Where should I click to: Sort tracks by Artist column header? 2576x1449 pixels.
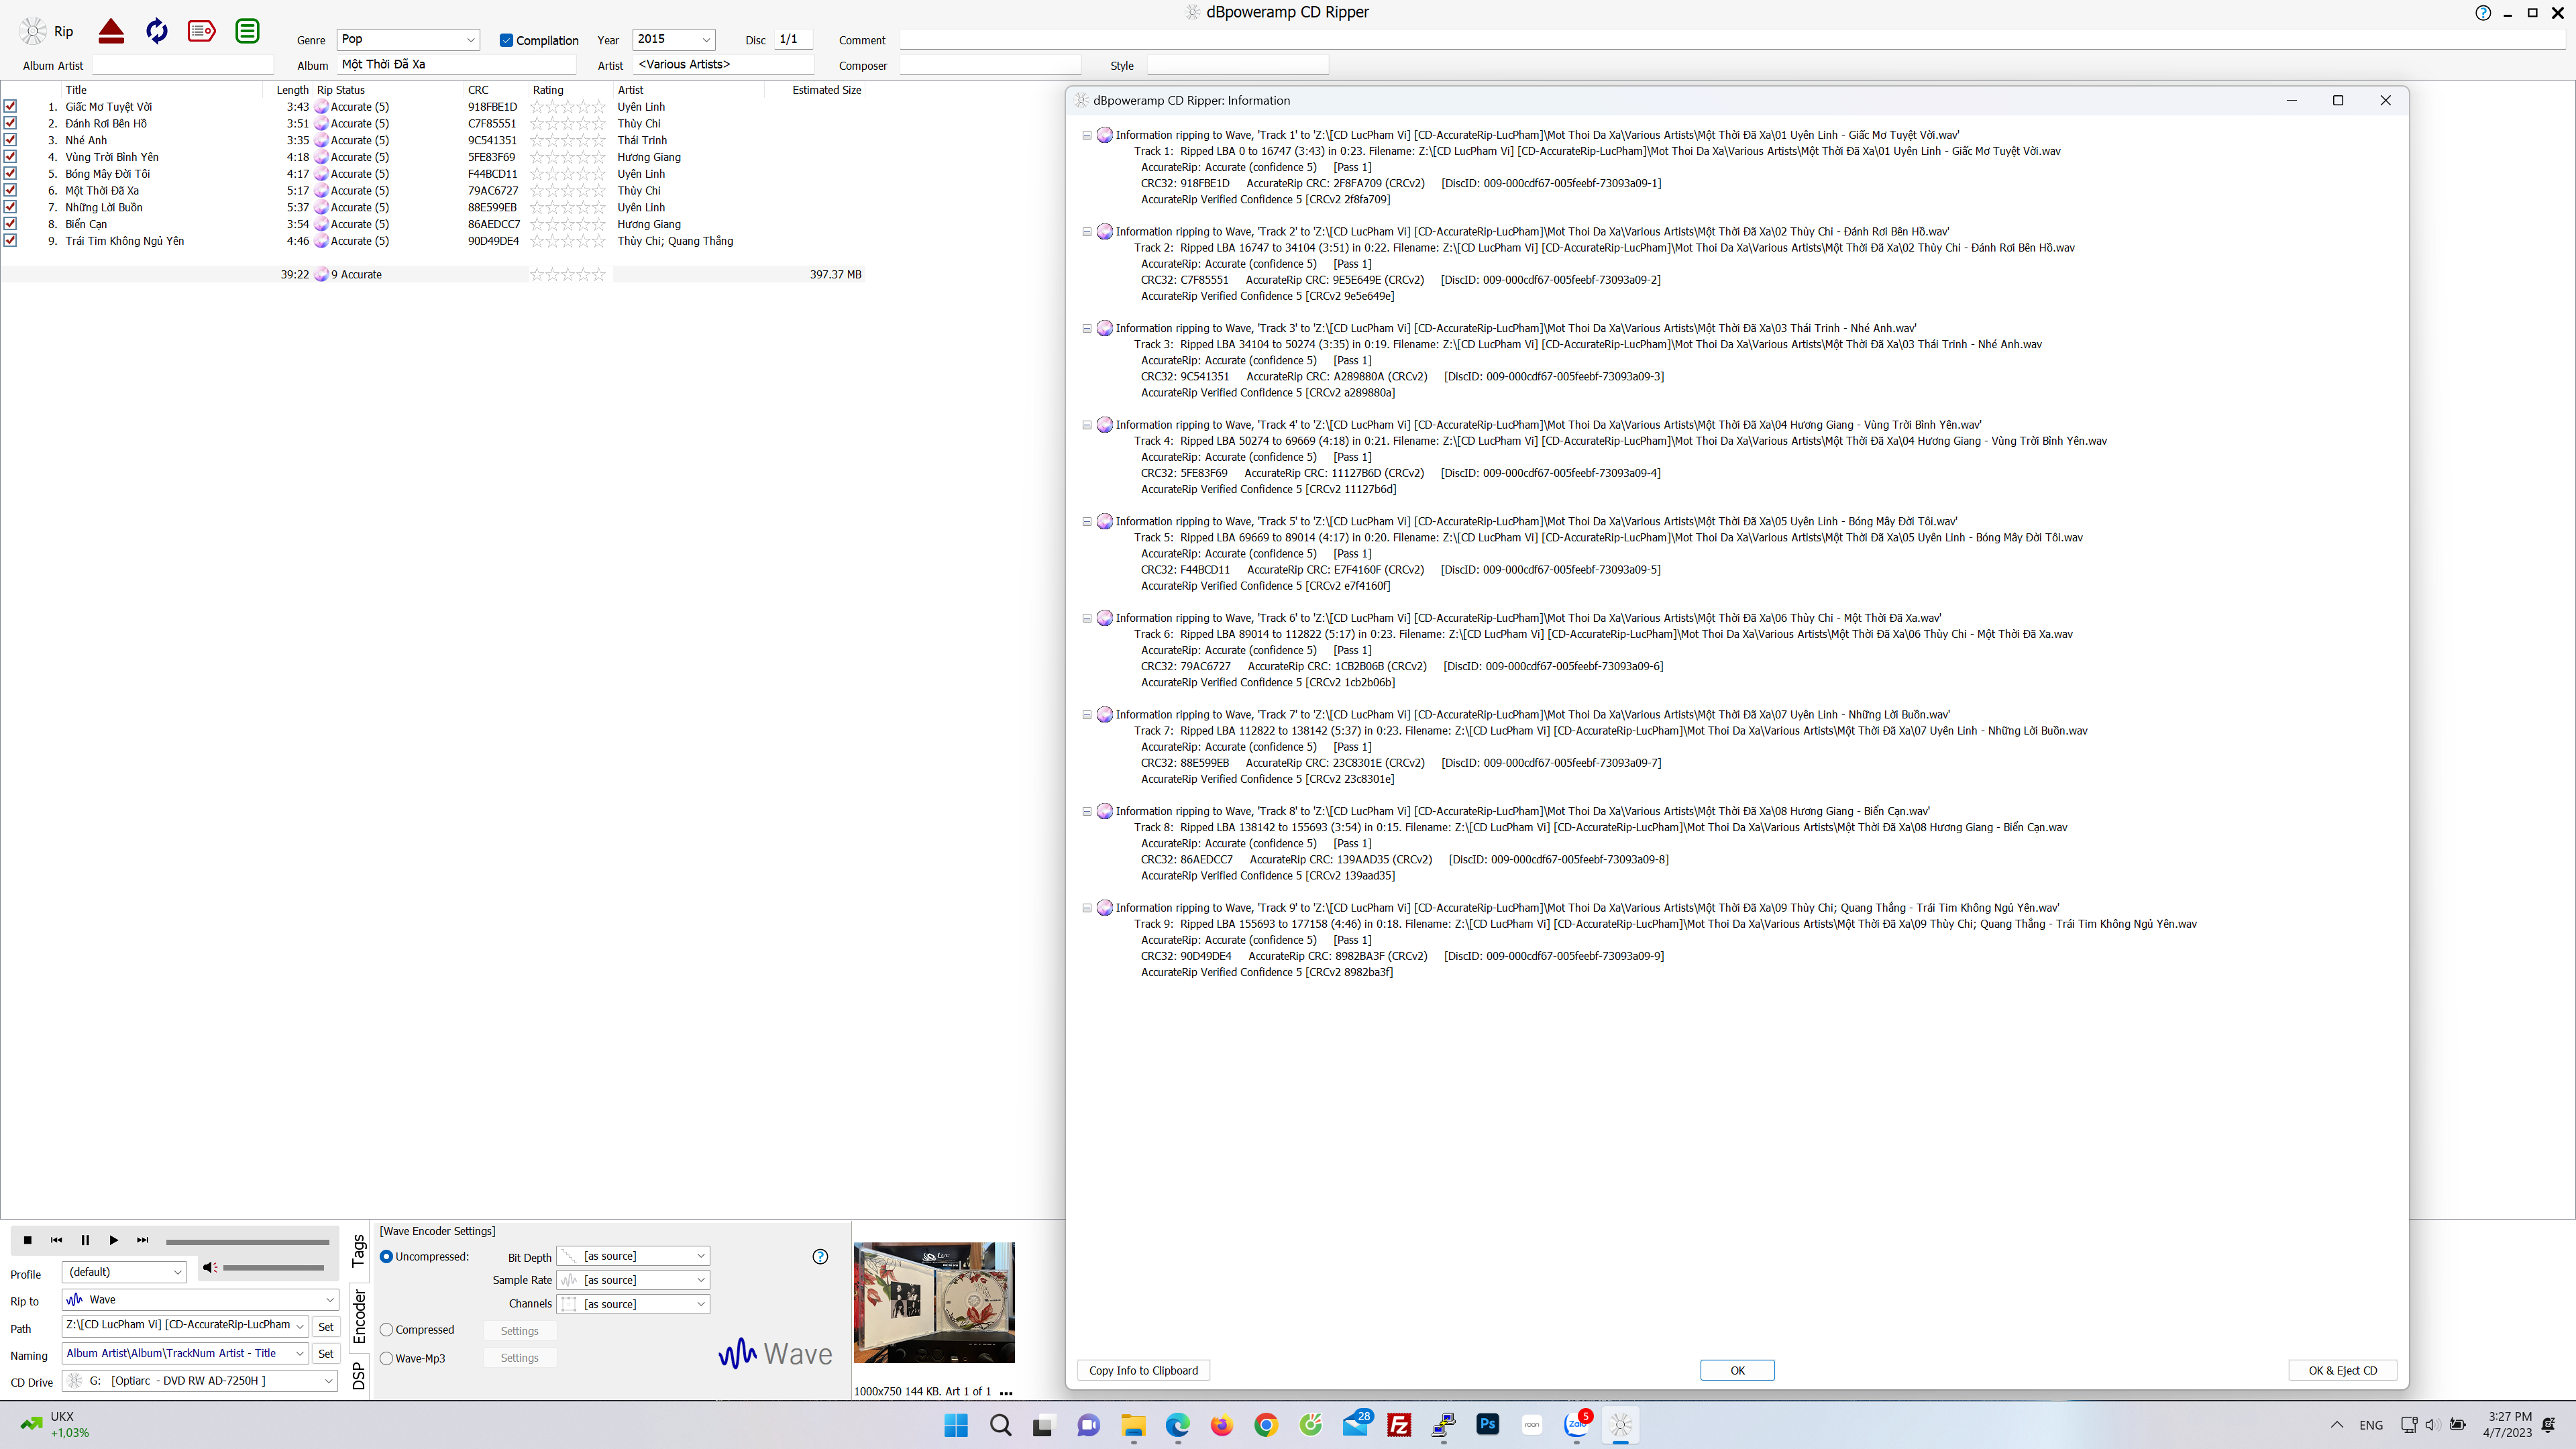[631, 90]
